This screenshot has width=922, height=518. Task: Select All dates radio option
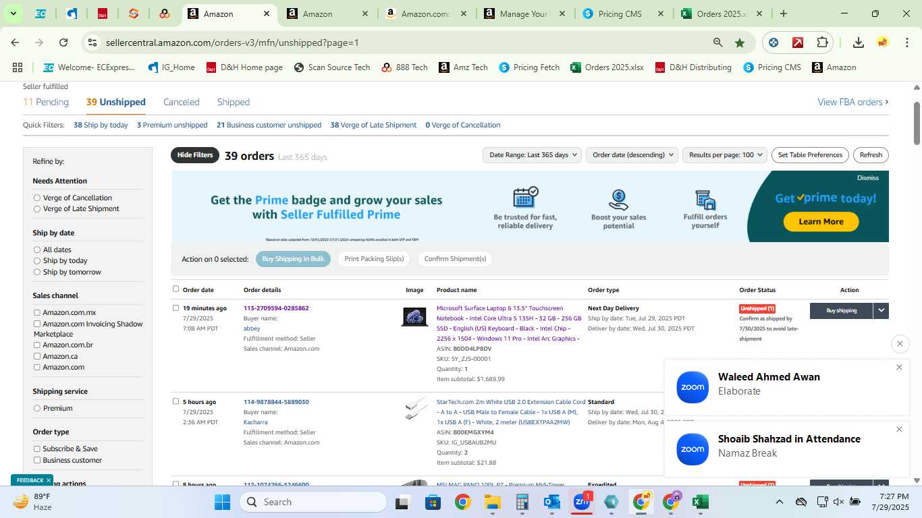(x=37, y=250)
